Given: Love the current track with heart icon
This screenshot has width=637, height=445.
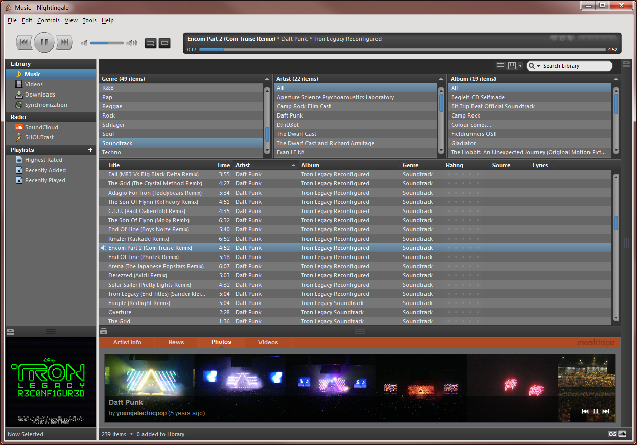Looking at the screenshot, I should coord(553,38).
